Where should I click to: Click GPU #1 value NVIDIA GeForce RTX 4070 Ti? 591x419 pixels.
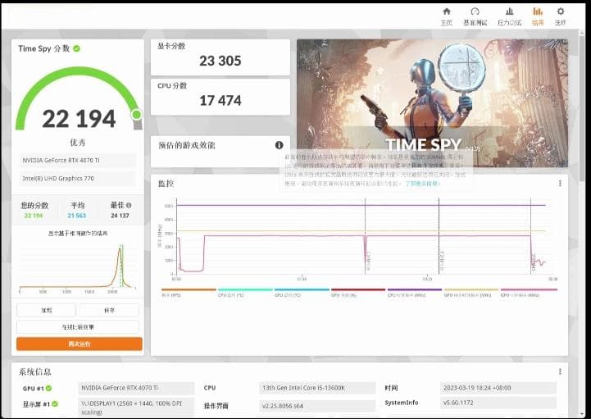pos(136,388)
